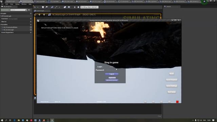Click the Login input field in game preview
217x122 pixels.
tap(111, 67)
